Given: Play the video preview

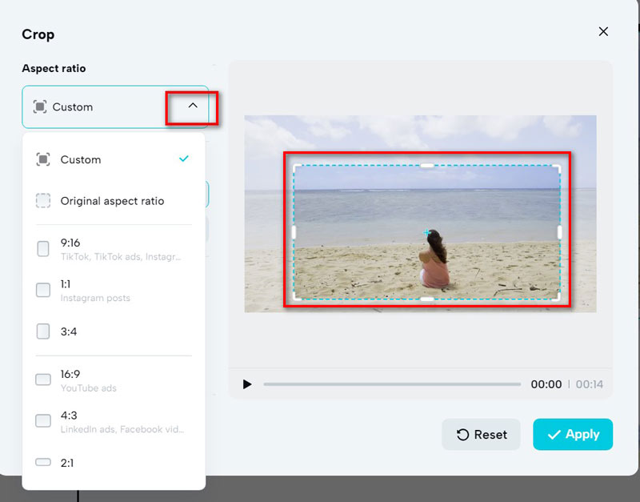Looking at the screenshot, I should tap(247, 384).
